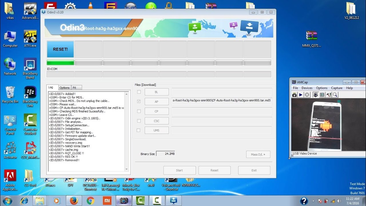Click the AP file path field
This screenshot has height=206, width=366.
point(222,101)
